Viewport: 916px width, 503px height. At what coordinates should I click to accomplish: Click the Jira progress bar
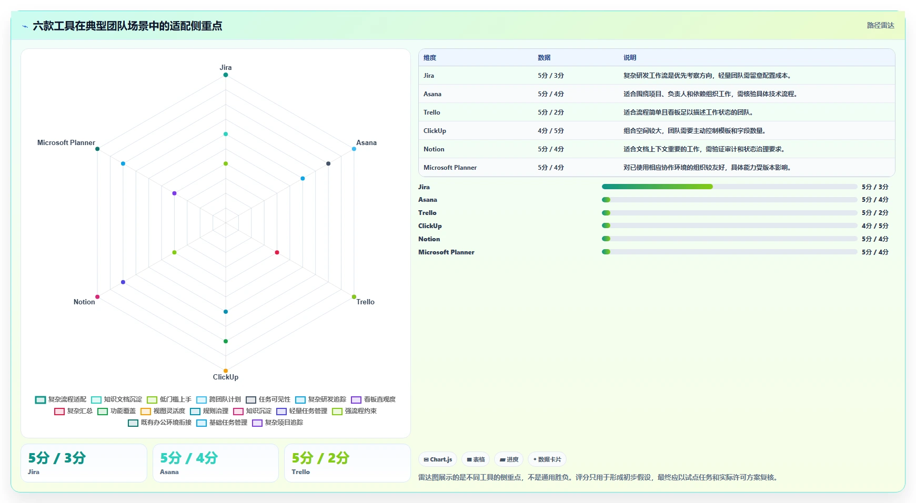tap(729, 187)
